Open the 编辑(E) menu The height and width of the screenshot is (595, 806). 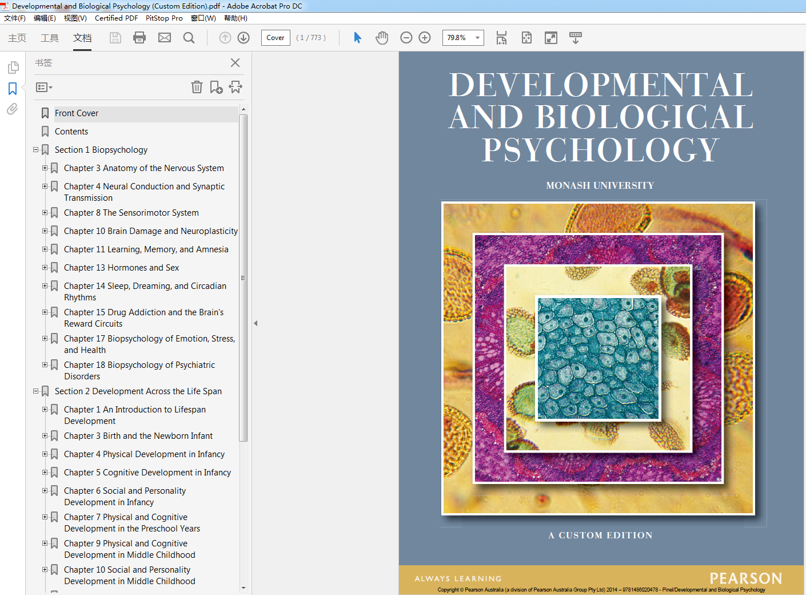click(x=45, y=18)
